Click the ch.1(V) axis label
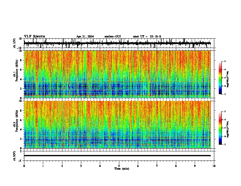 click(15, 43)
